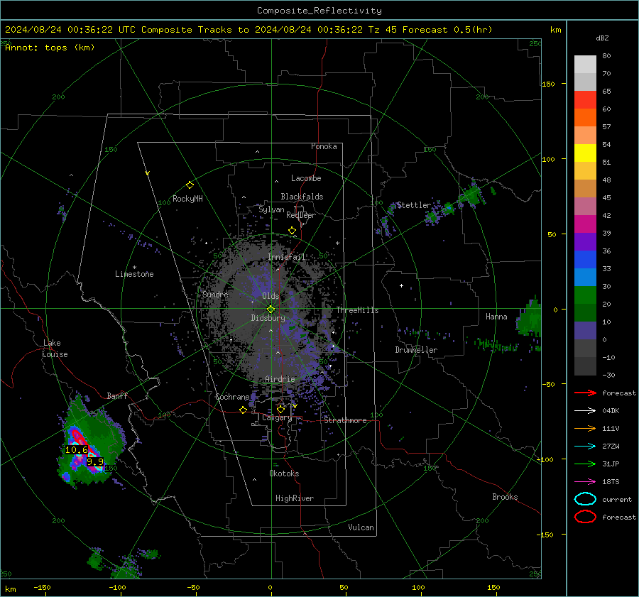The image size is (639, 597).
Task: Click the yellow diamond marker below RedDeer
Action: pyautogui.click(x=292, y=231)
